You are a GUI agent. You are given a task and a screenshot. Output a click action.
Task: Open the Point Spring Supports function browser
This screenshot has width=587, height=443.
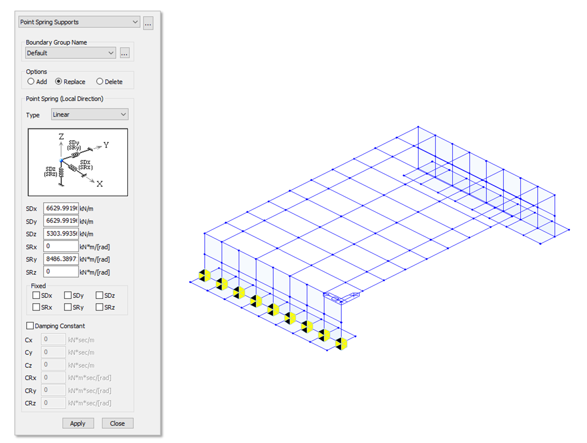point(148,23)
